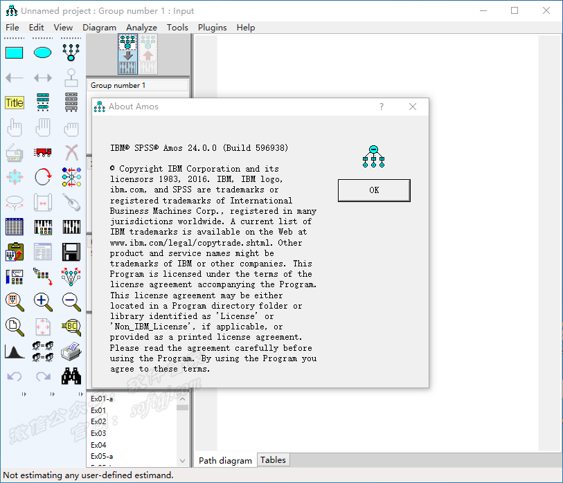Toggle view output path diagram button
Image resolution: width=563 pixels, height=483 pixels.
click(x=148, y=54)
